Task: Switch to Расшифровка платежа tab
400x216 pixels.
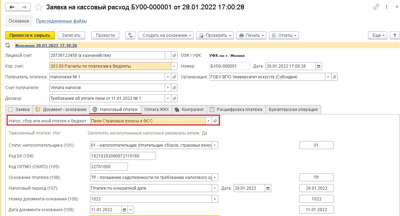Action: coord(236,110)
